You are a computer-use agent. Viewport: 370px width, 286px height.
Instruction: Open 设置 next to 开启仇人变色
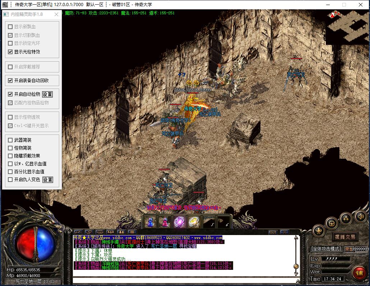[x=48, y=180]
